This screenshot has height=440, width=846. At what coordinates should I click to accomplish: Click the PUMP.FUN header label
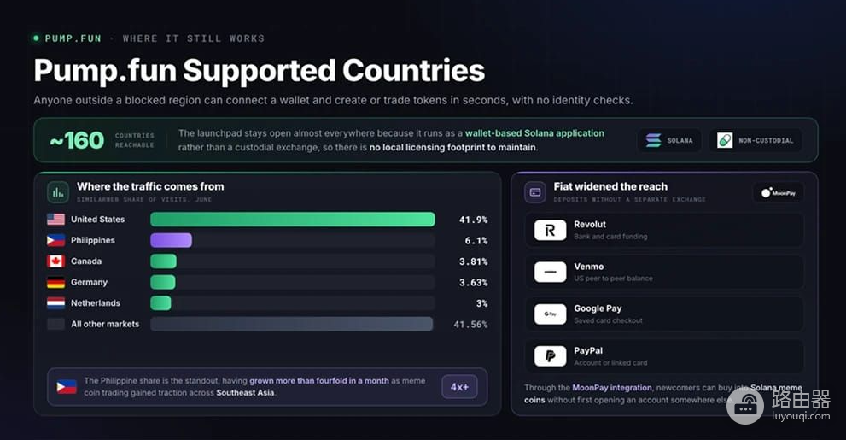[x=73, y=38]
